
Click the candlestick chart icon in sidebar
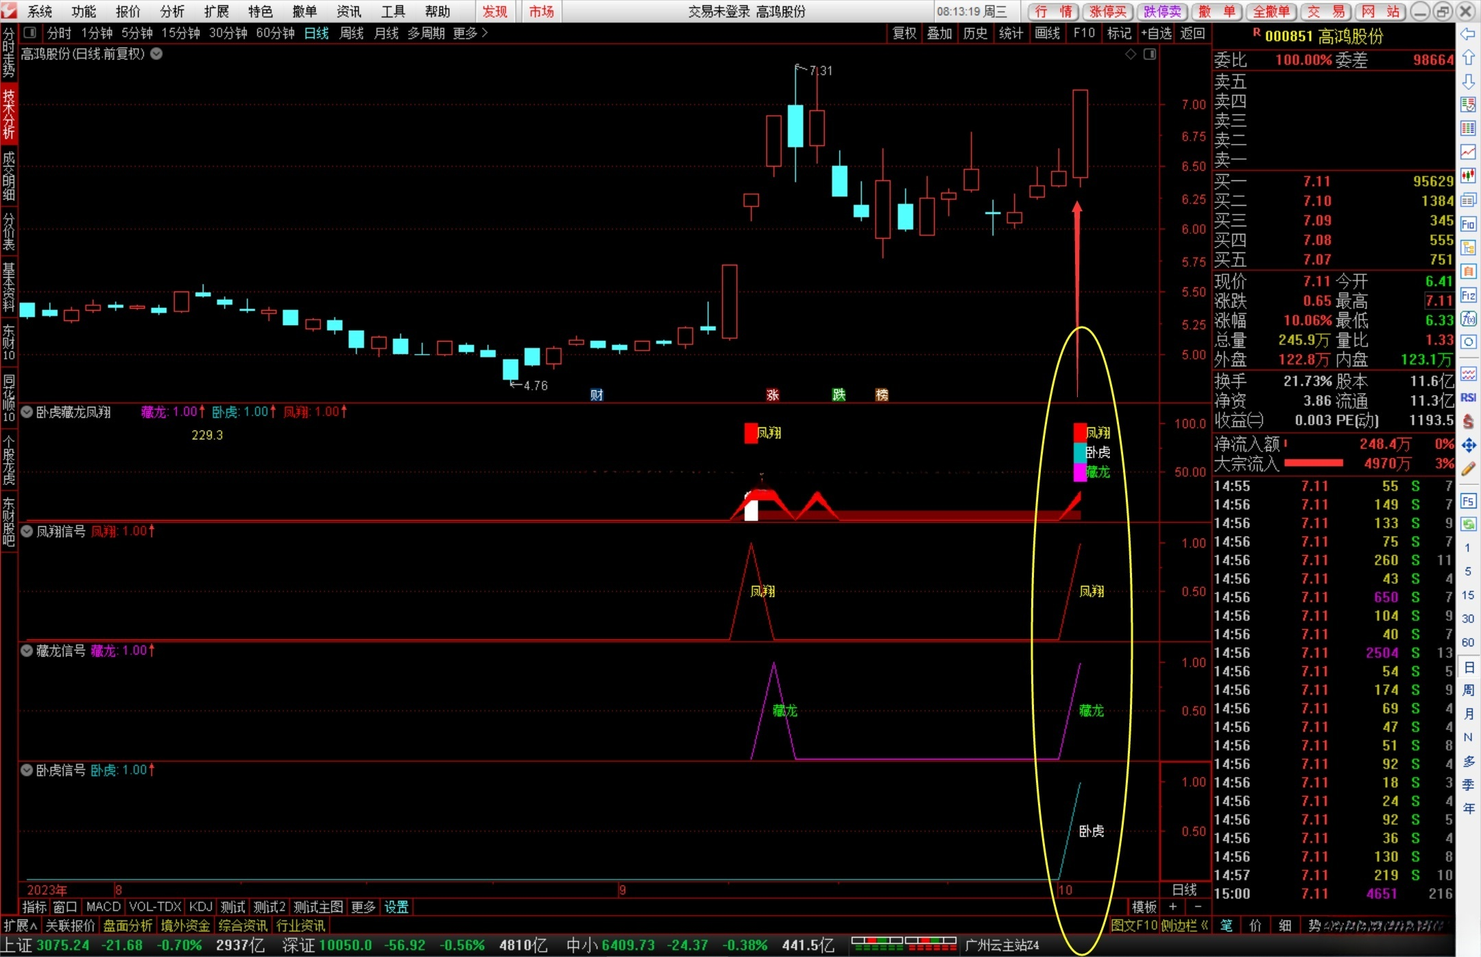[x=1468, y=176]
